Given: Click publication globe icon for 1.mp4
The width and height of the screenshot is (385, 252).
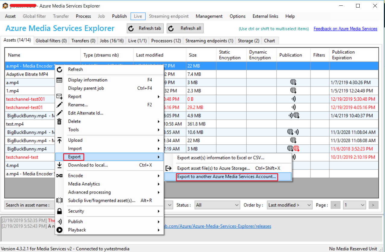Looking at the screenshot, I should 293,90.
